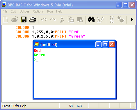137x110 pixels.
Task: Click the "1,0,255,0" colour values
Action: pos(42,36)
